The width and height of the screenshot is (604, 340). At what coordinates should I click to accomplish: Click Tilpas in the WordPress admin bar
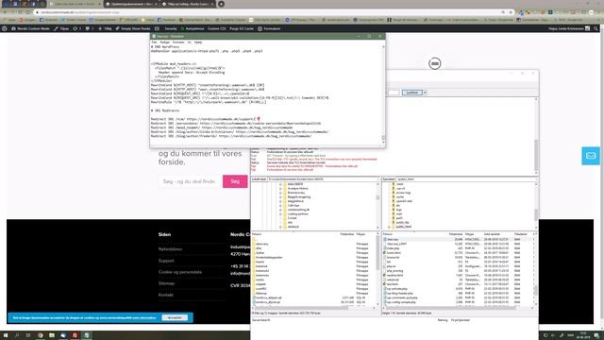pyautogui.click(x=61, y=28)
